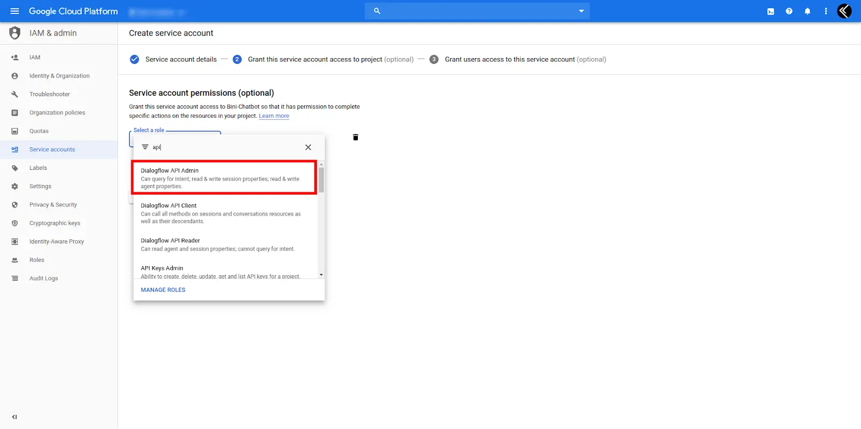Click the search magnifier icon
Viewport: 861px width, 429px height.
[x=377, y=11]
